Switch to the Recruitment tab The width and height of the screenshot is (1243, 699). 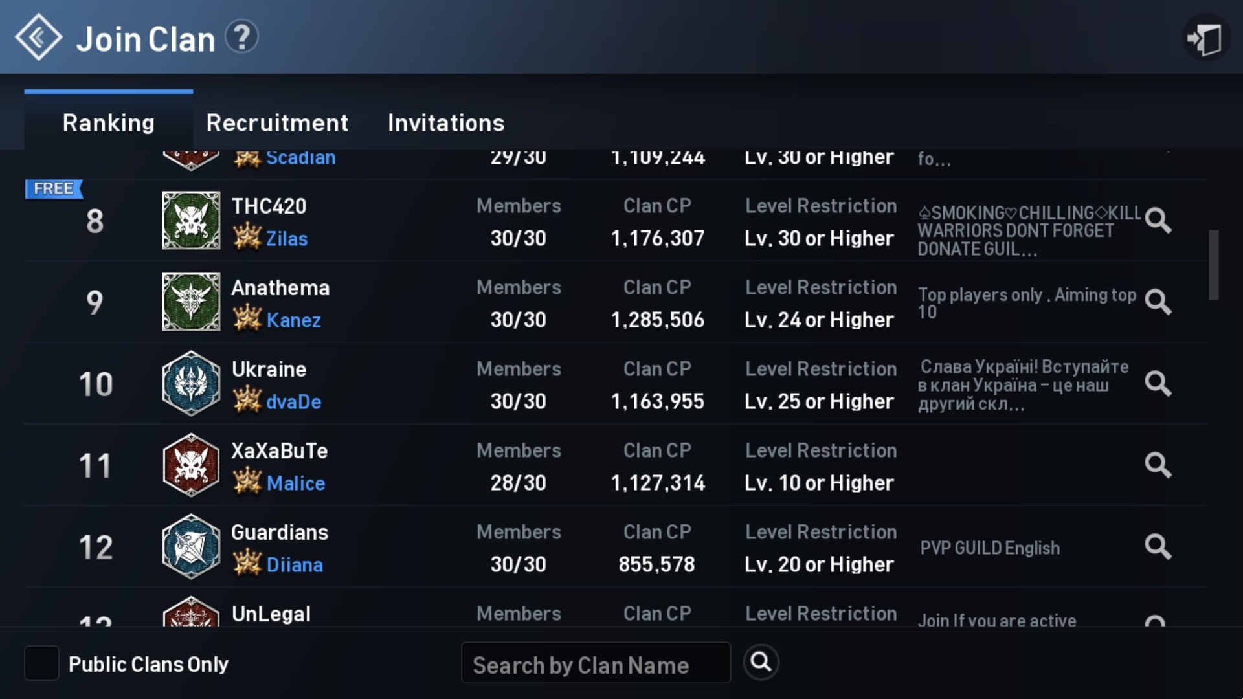pyautogui.click(x=275, y=122)
